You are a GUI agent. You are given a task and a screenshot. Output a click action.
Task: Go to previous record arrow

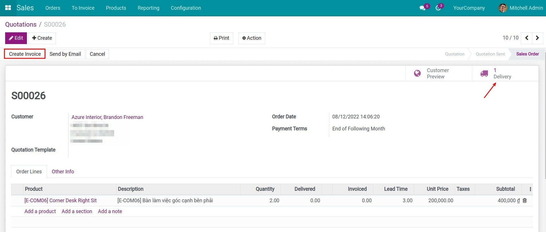527,38
